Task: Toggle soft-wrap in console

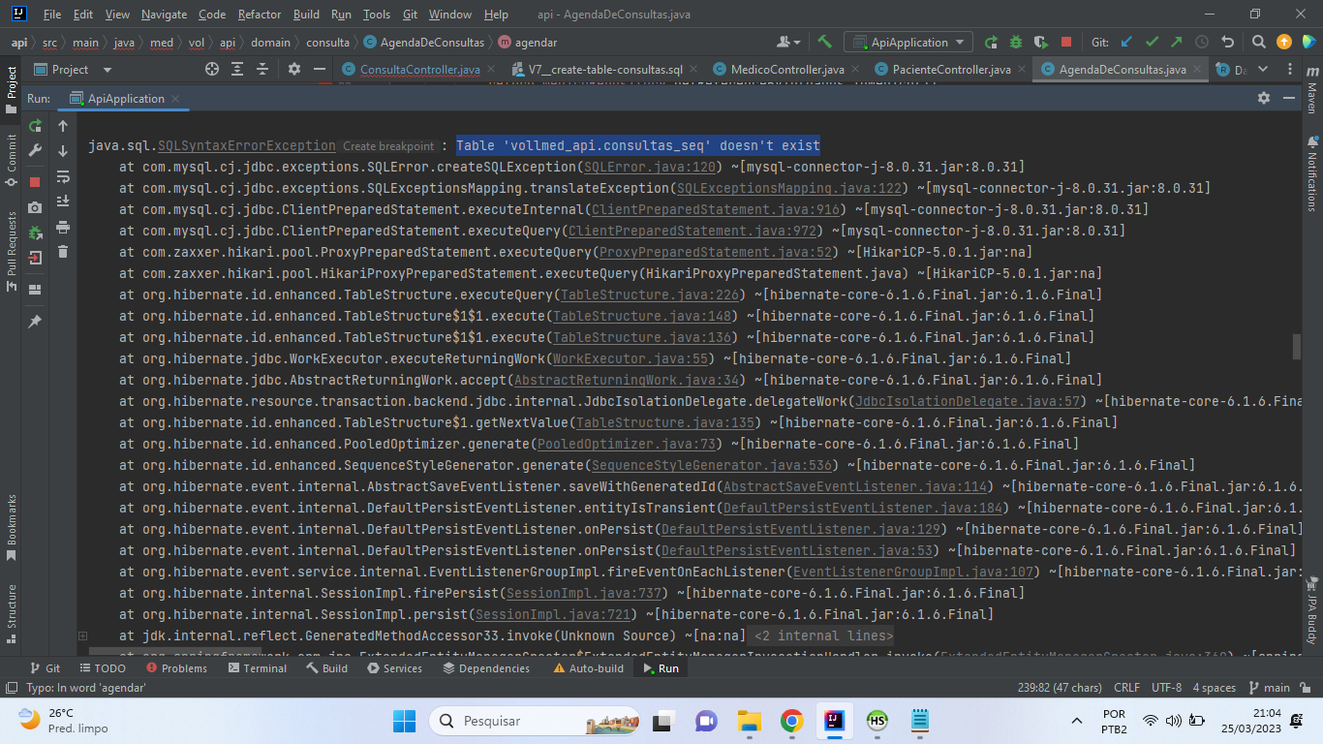Action: pyautogui.click(x=63, y=176)
